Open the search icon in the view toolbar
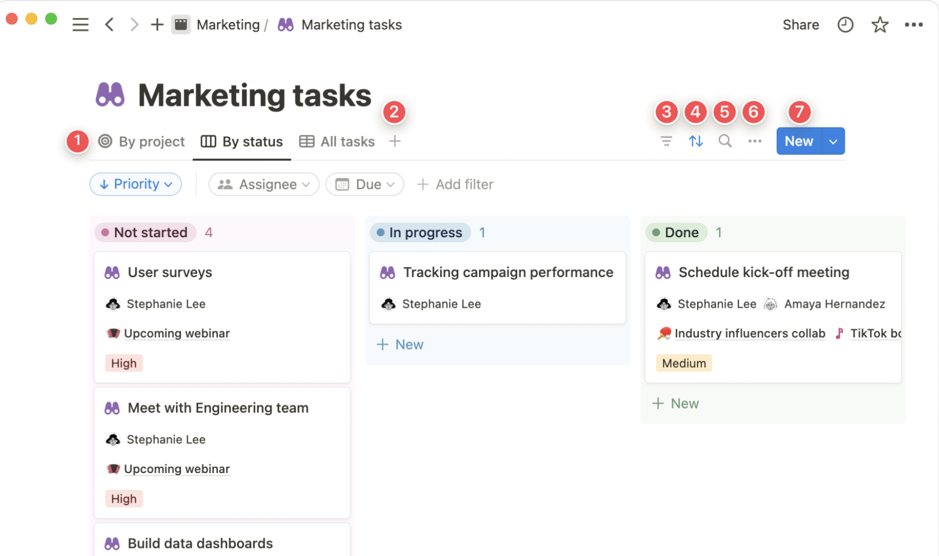Viewport: 939px width, 556px height. [x=725, y=141]
